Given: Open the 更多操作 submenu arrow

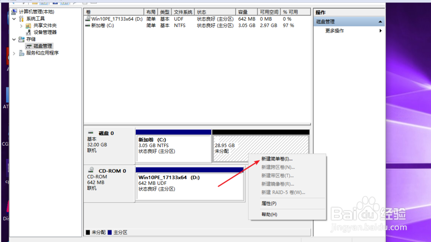Looking at the screenshot, I should pos(381,31).
